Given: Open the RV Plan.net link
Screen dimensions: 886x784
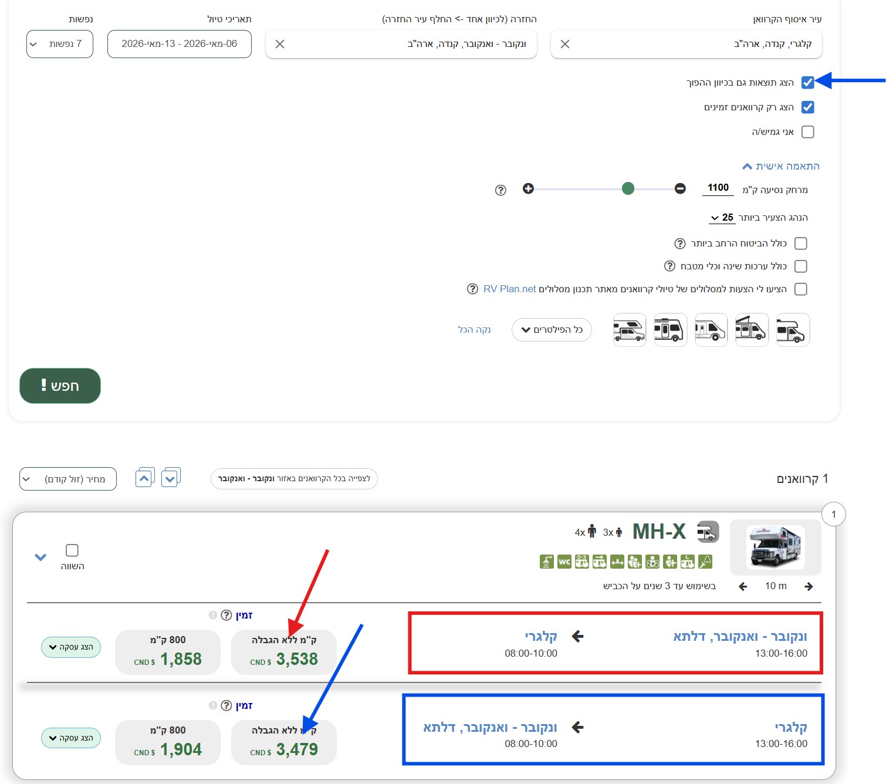Looking at the screenshot, I should coord(509,289).
